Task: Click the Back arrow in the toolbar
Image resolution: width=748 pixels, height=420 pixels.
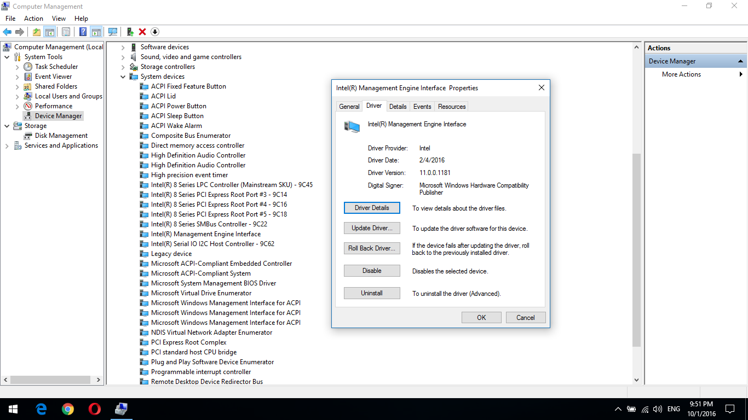Action: tap(7, 32)
